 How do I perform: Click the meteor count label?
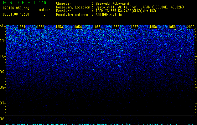(x=44, y=10)
